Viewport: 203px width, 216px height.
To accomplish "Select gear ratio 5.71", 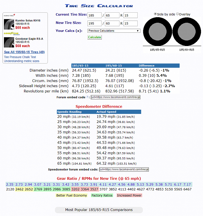I will click(x=168, y=184).
